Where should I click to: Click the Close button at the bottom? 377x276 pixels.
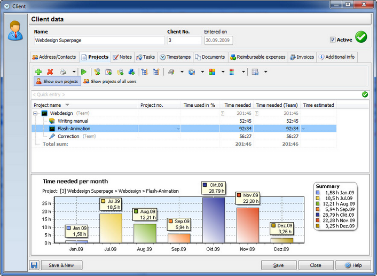[316, 265]
